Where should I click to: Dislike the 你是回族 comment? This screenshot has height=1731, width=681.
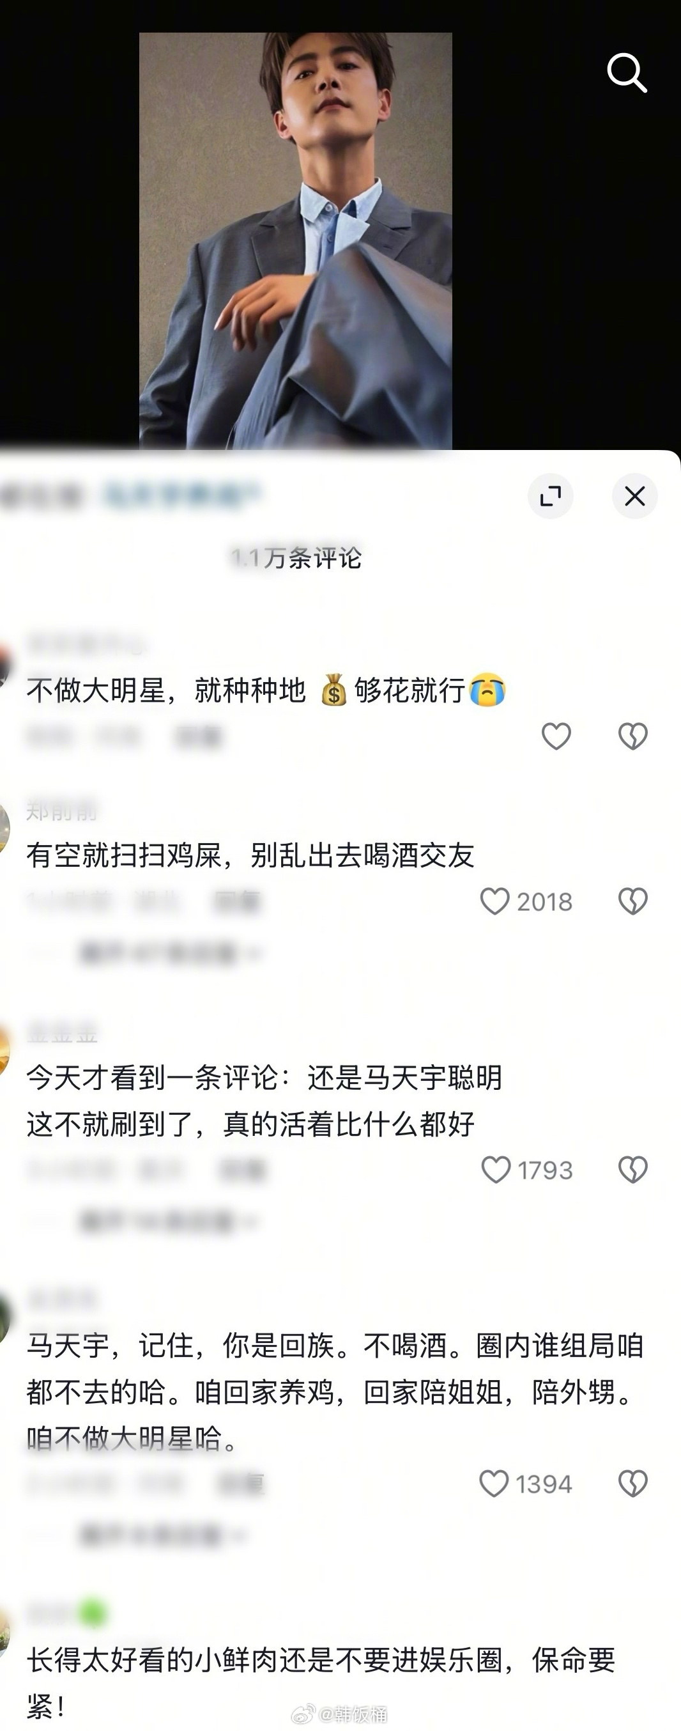pos(632,1484)
